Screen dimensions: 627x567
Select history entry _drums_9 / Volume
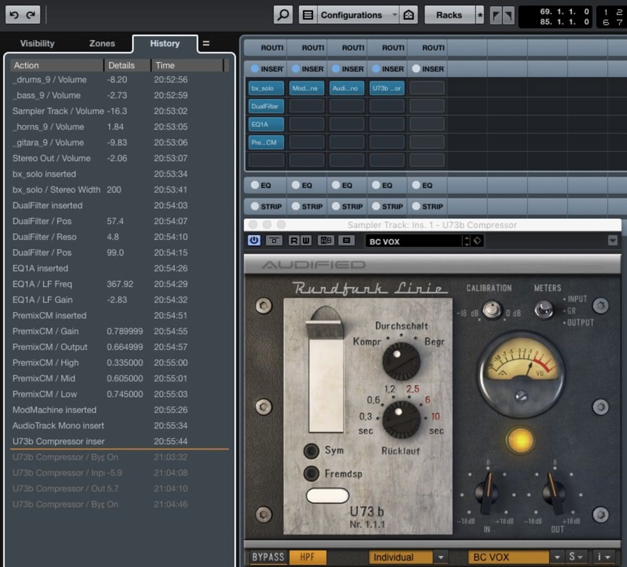click(x=119, y=79)
